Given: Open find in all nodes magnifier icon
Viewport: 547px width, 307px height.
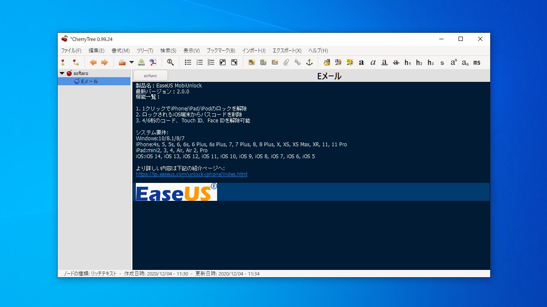Looking at the screenshot, I should click(171, 62).
